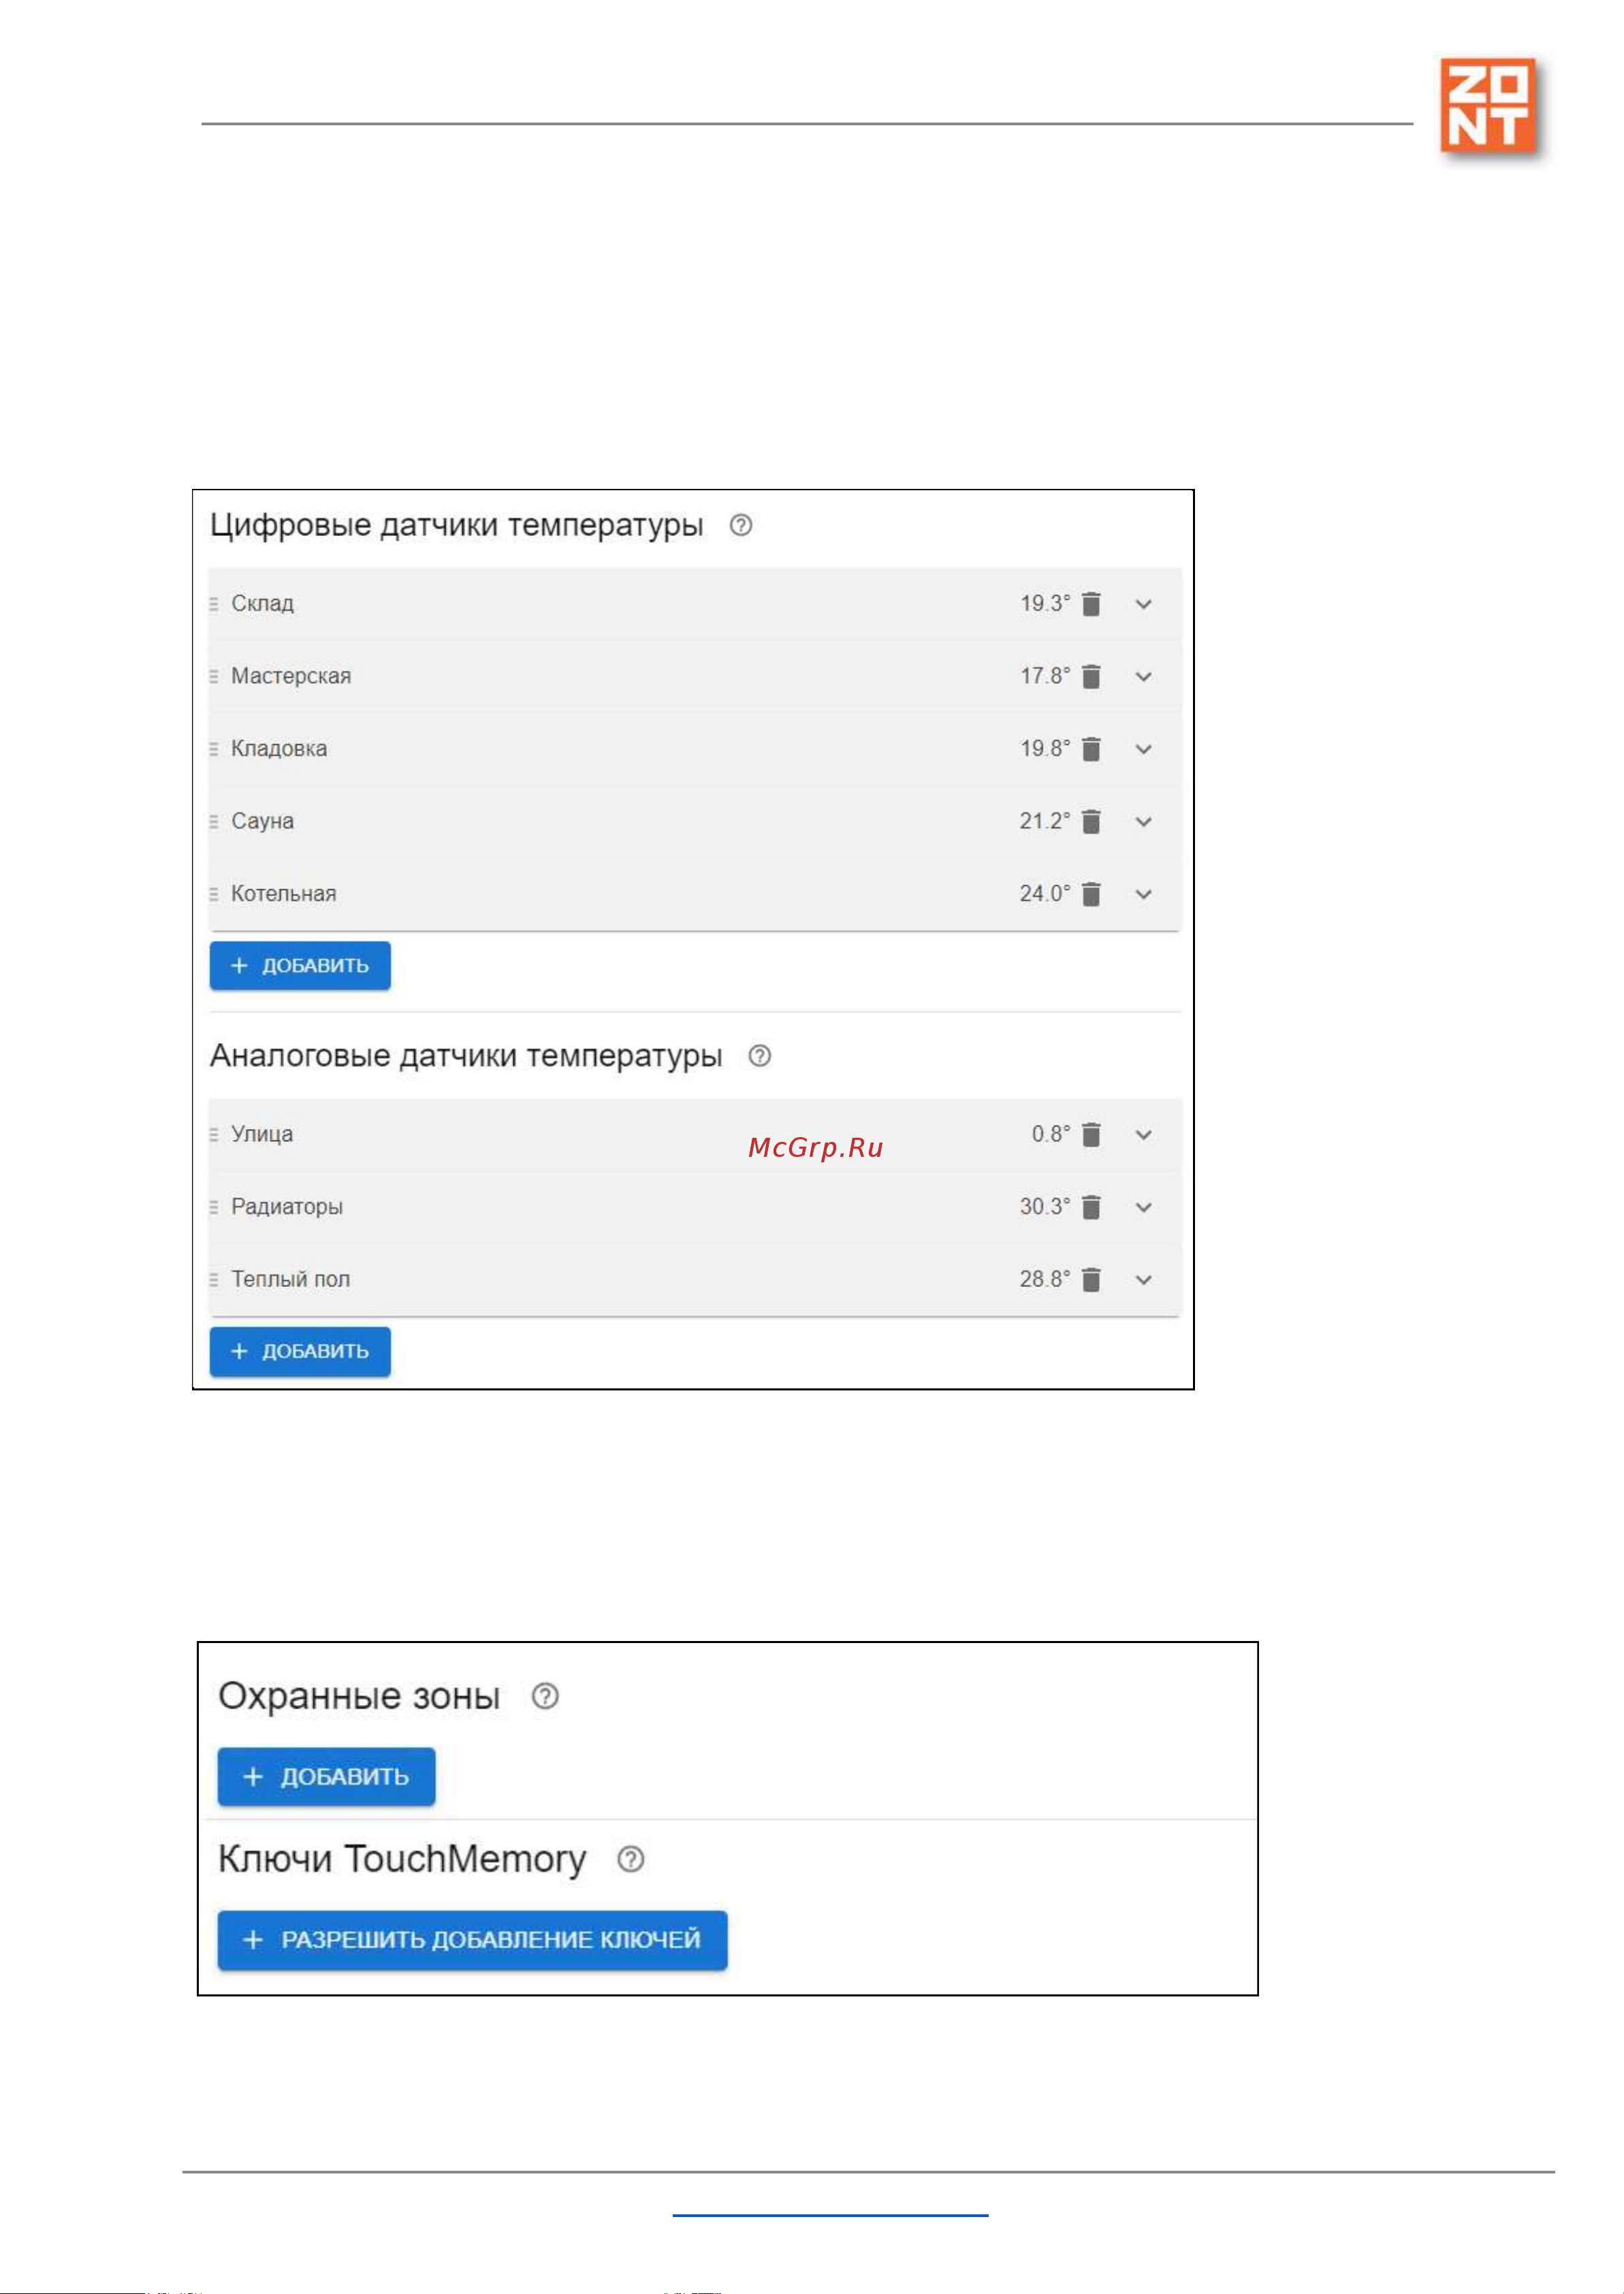Grab the drag handle of Мастерская row
Screen dimensions: 1624x2294
(214, 677)
